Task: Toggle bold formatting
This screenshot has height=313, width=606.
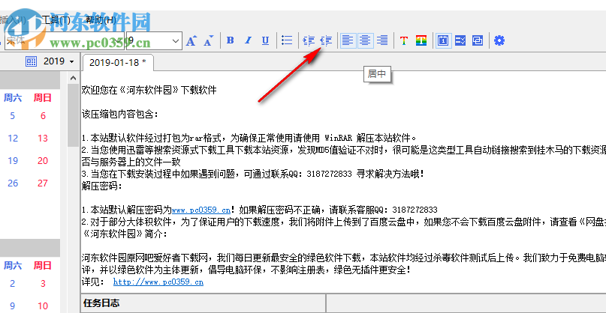Action: [x=231, y=40]
